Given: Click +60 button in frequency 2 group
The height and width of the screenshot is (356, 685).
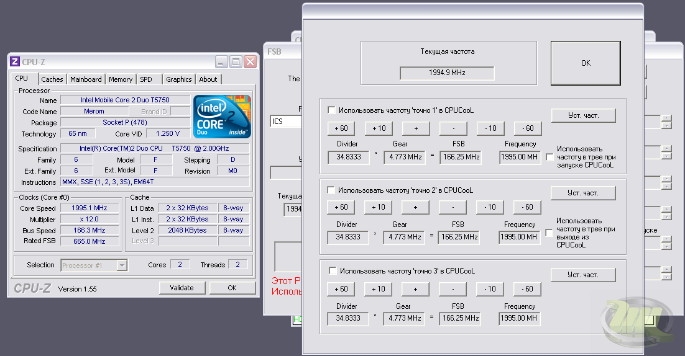Looking at the screenshot, I should [341, 207].
